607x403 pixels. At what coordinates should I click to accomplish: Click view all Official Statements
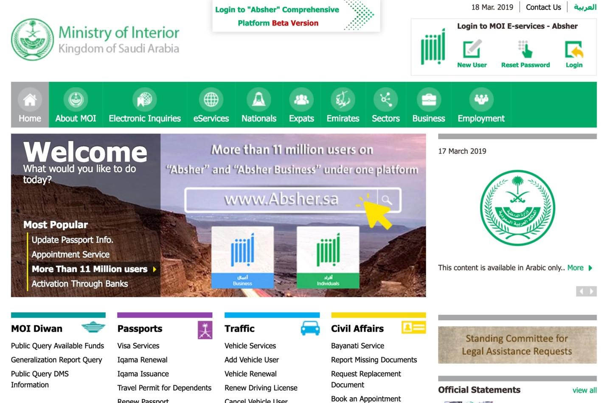584,390
